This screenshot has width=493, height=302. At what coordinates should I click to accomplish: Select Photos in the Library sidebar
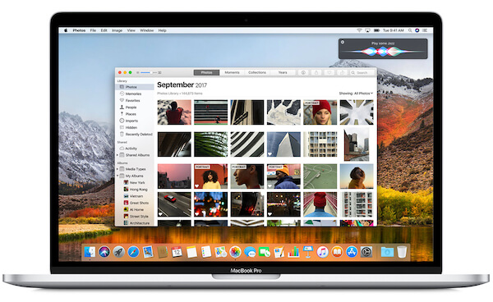135,87
